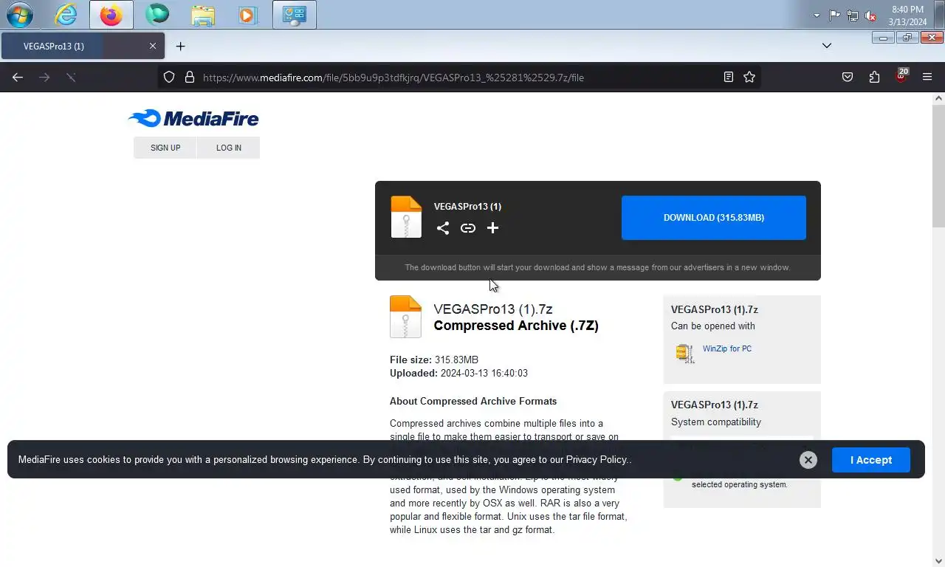The image size is (945, 567).
Task: Click the Uploaded: 2024-03-13 16:40:03 text
Action: [458, 374]
